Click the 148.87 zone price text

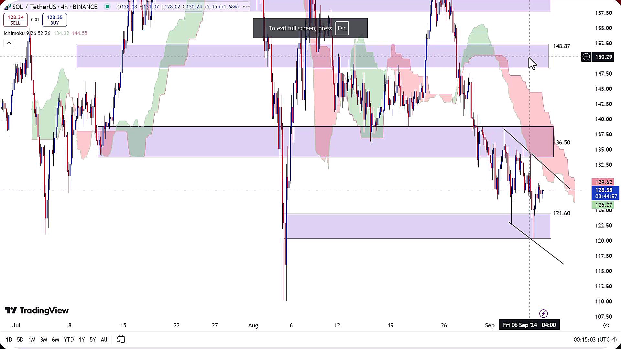(x=561, y=46)
